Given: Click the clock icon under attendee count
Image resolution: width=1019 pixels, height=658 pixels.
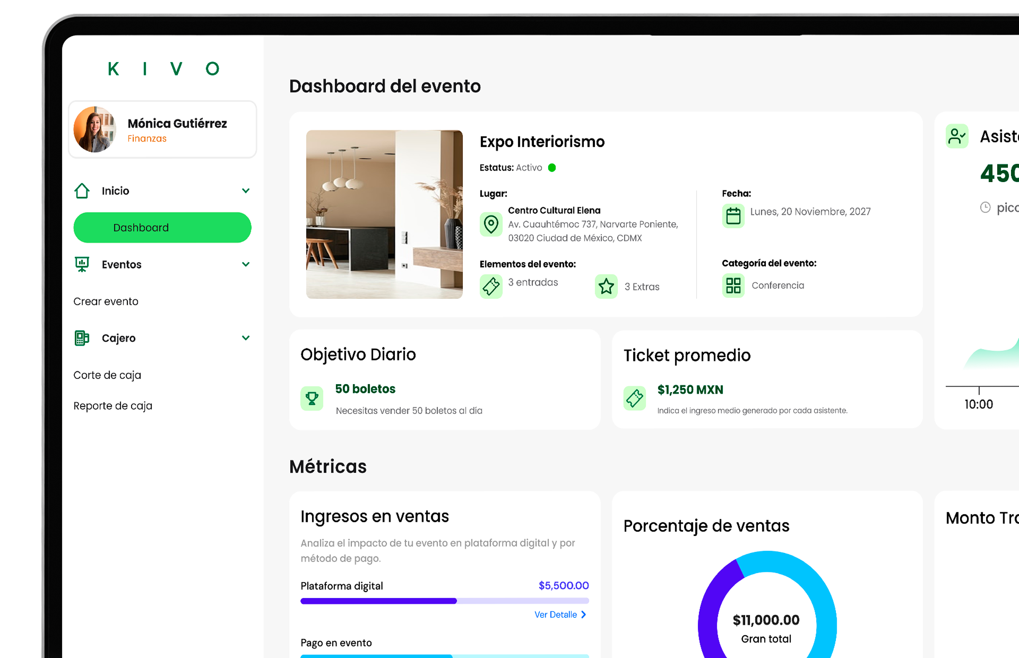Looking at the screenshot, I should [x=985, y=208].
